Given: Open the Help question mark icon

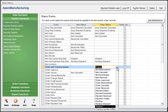Looking at the screenshot, I should point(34,101).
